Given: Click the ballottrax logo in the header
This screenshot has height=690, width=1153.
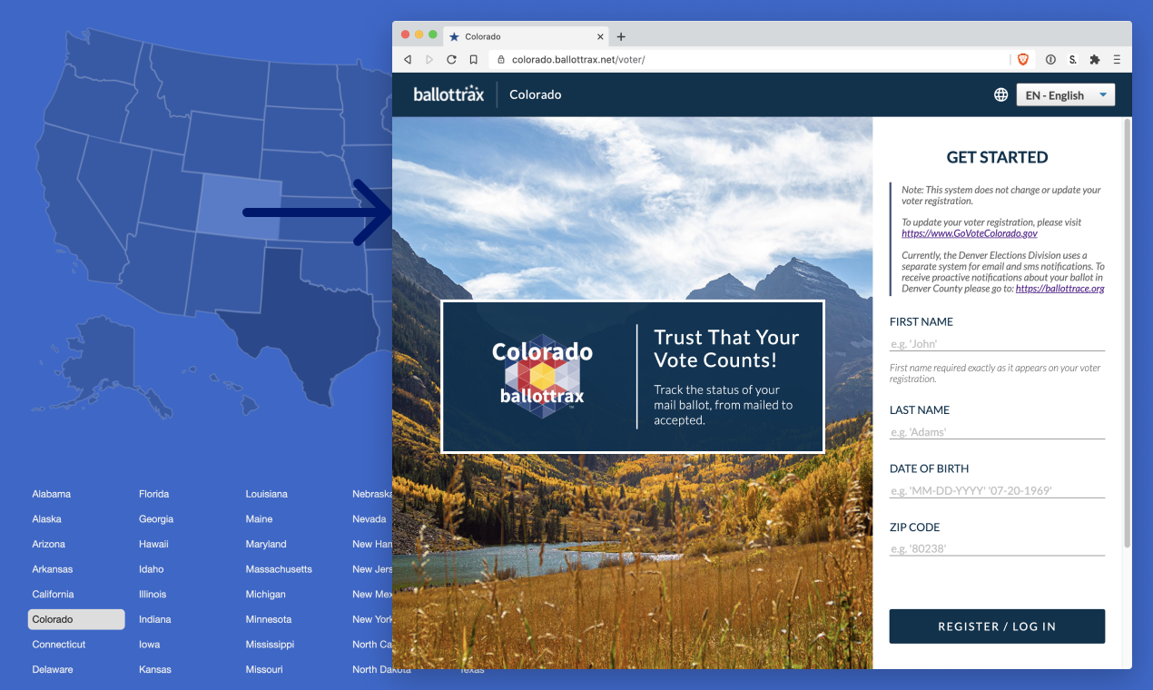Looking at the screenshot, I should tap(448, 94).
